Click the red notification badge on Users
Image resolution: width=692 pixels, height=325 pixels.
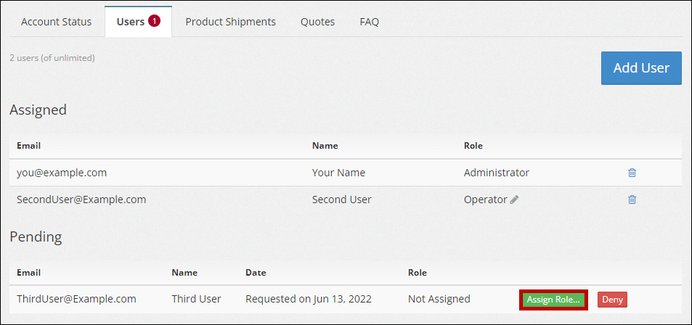[x=154, y=21]
